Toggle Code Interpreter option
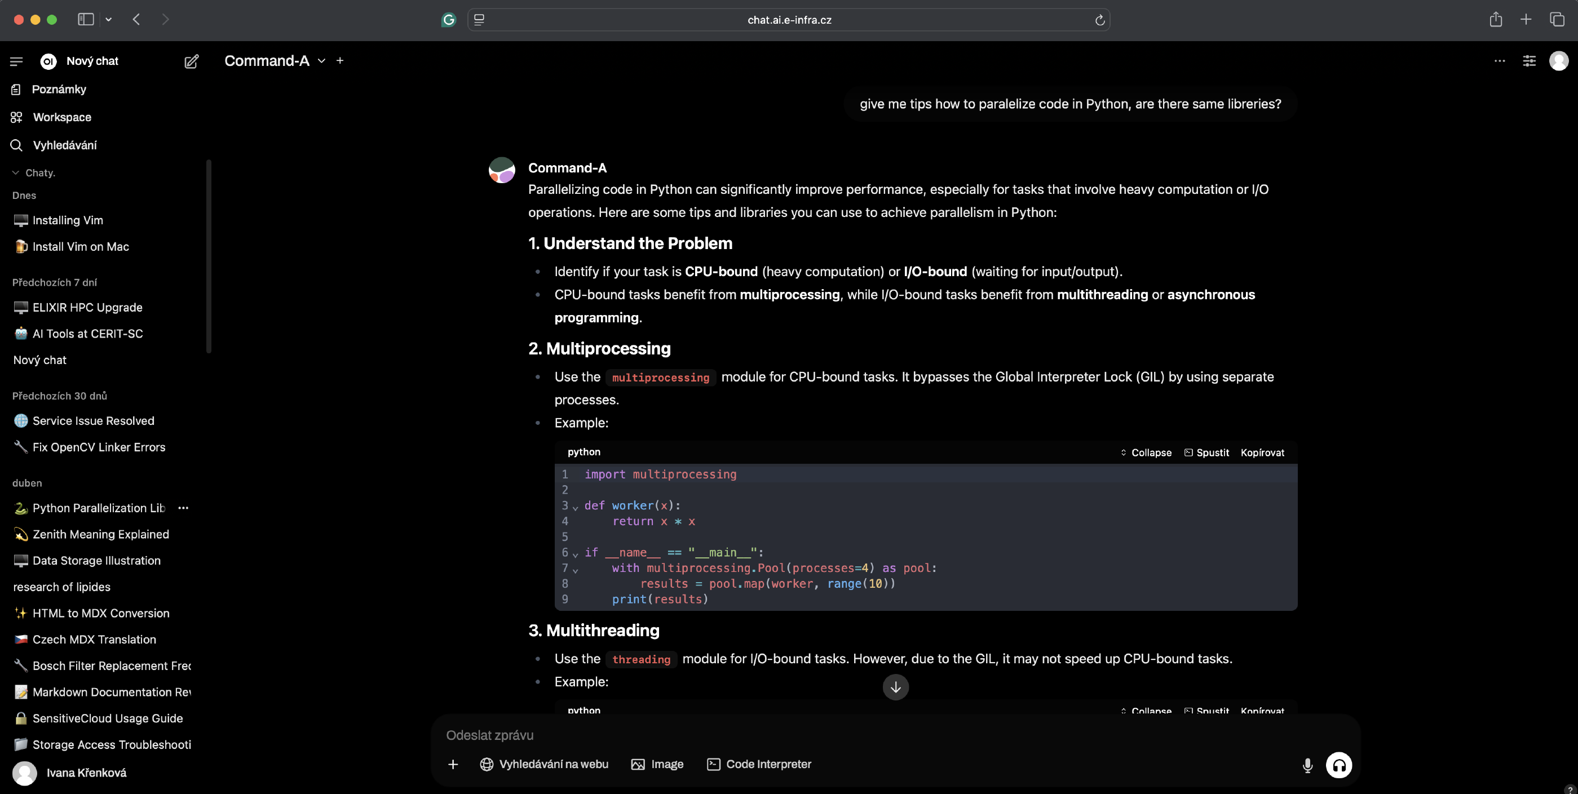 click(758, 765)
